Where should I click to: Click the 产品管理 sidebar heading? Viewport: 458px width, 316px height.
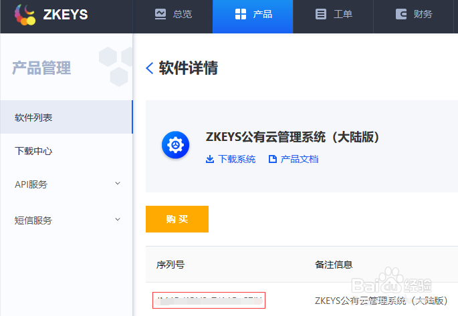coord(41,68)
